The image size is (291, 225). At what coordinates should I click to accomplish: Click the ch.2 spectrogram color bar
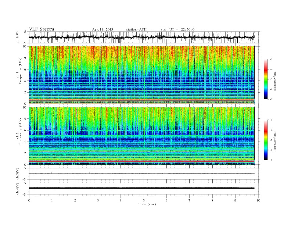pyautogui.click(x=266, y=140)
